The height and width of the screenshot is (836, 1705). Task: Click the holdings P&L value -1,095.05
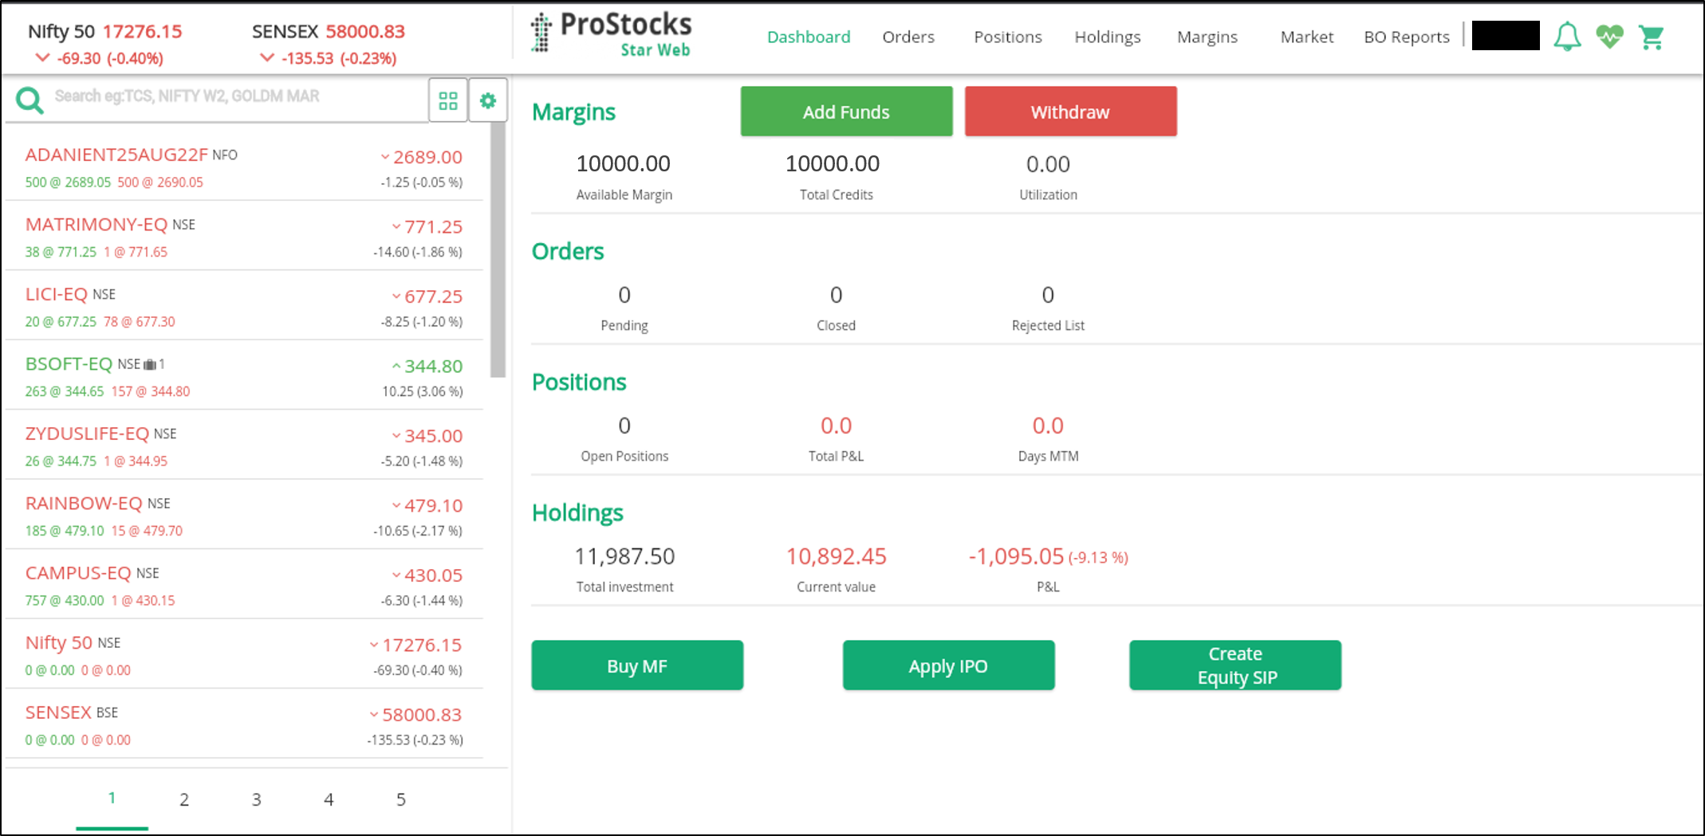(1016, 556)
